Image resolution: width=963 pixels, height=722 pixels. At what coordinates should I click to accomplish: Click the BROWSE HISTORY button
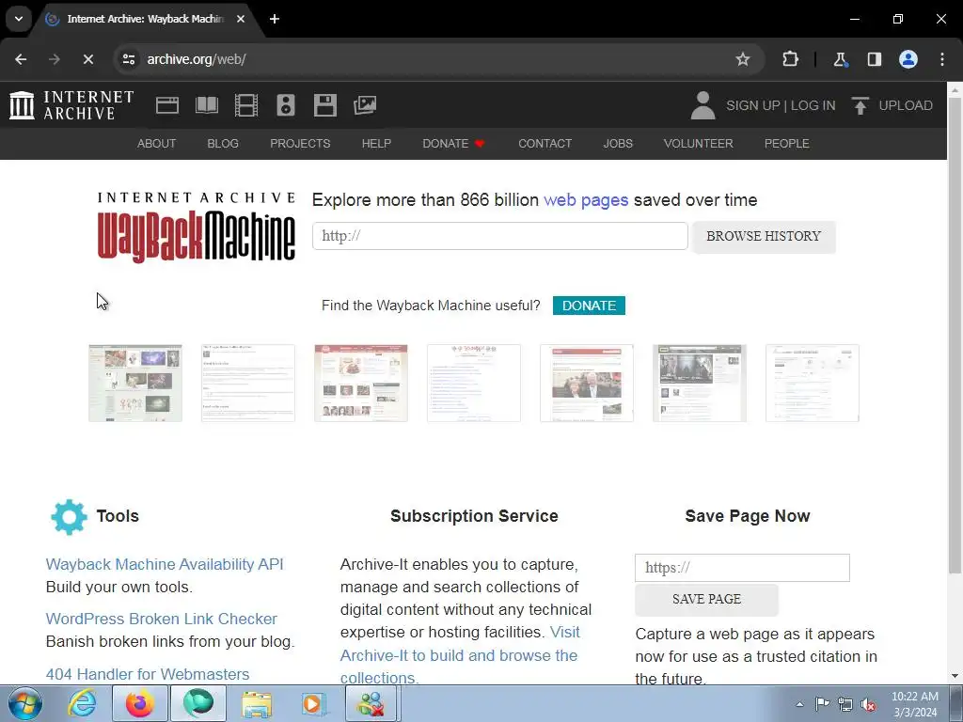[x=764, y=236]
